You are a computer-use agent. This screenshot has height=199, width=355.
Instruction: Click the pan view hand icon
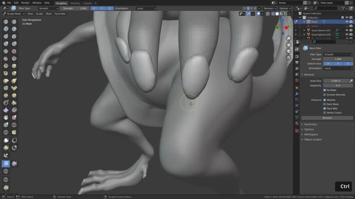point(288,45)
